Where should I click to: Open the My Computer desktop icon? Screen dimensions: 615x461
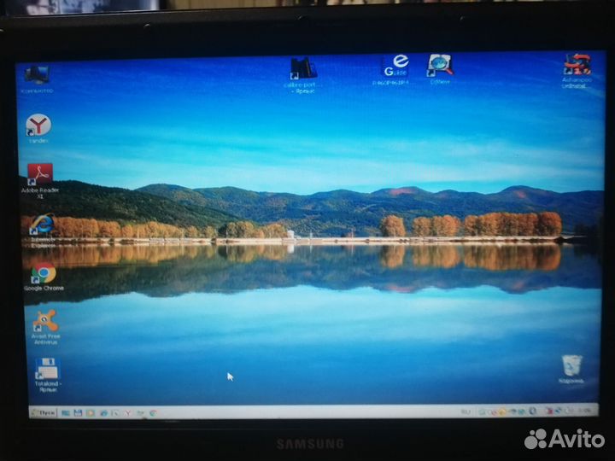tap(37, 79)
